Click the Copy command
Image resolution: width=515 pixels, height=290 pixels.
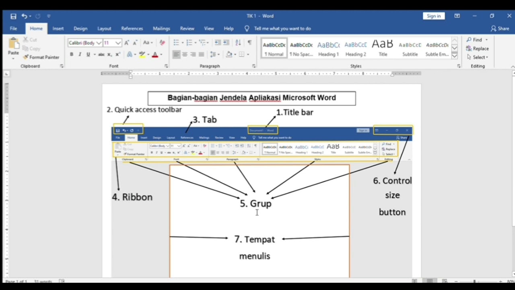pyautogui.click(x=31, y=48)
